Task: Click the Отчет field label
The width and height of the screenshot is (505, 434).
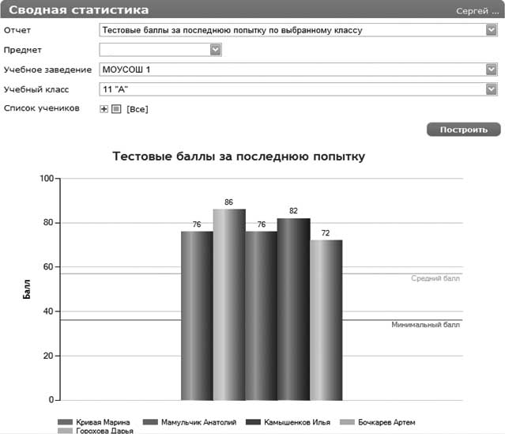Action: pyautogui.click(x=17, y=30)
